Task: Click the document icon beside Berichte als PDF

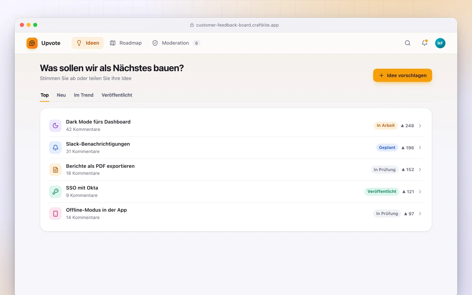Action: (x=55, y=170)
